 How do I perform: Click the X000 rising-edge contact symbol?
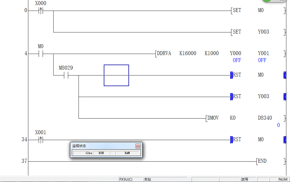point(41,11)
